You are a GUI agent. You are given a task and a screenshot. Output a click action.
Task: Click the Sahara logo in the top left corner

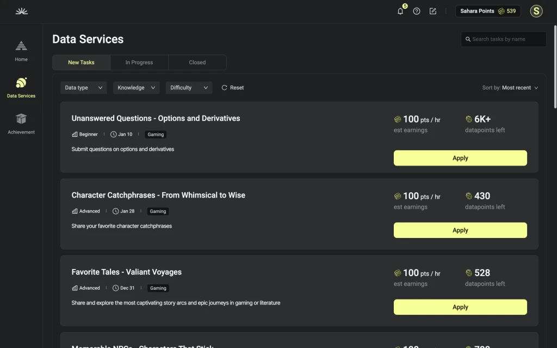(21, 11)
